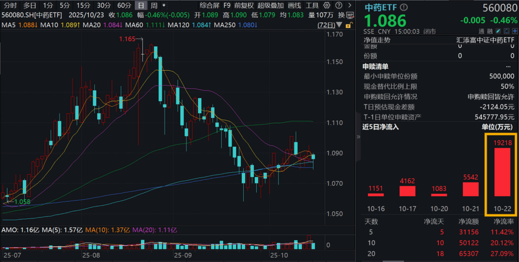Click the 融 badge in quote panel
Image resolution: width=519 pixels, height=262 pixels.
pyautogui.click(x=490, y=32)
